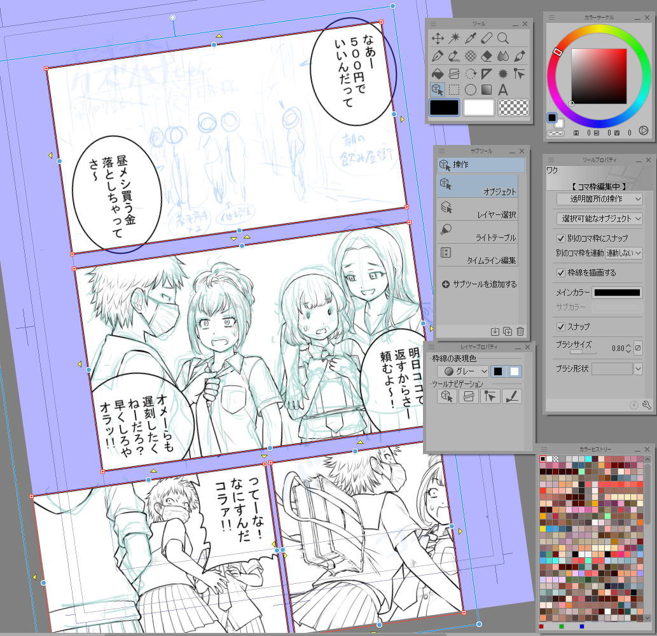Open the ブラシ形状 dropdown

638,369
